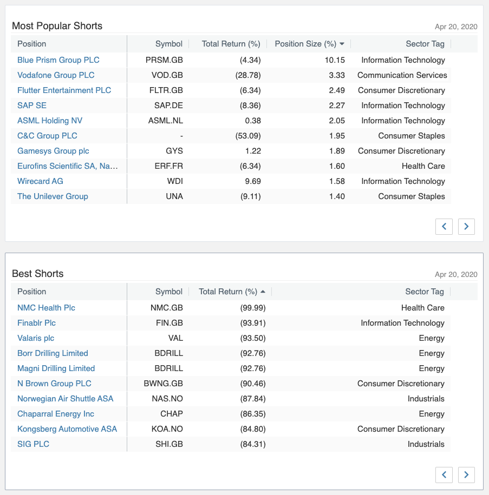The image size is (489, 495).
Task: Select Wirecard's 9.69 total return
Action: coord(253,181)
